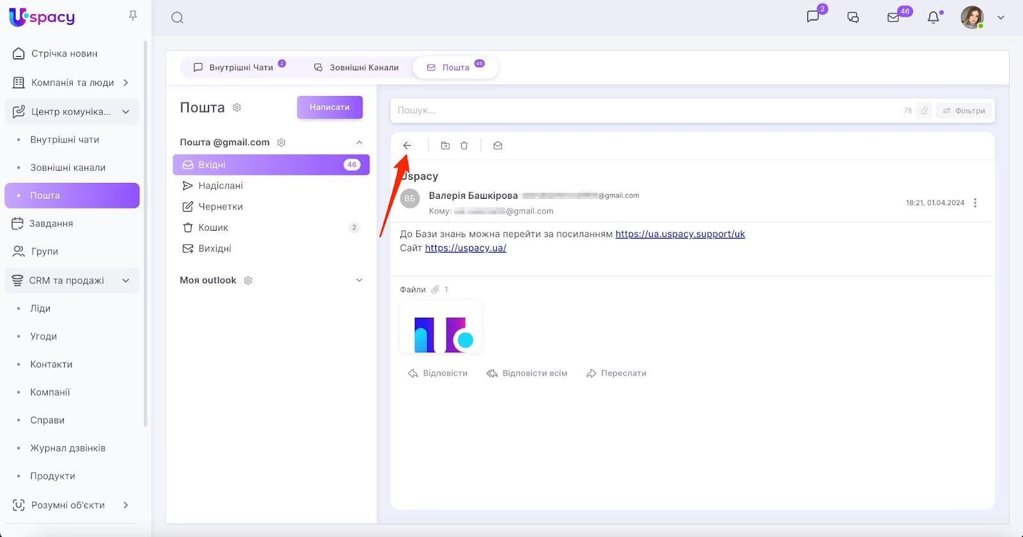
Task: Collapse the Пошта @gmail.com account
Action: (359, 143)
